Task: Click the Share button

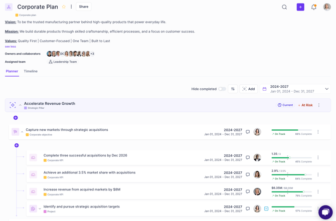Action: coord(84,7)
